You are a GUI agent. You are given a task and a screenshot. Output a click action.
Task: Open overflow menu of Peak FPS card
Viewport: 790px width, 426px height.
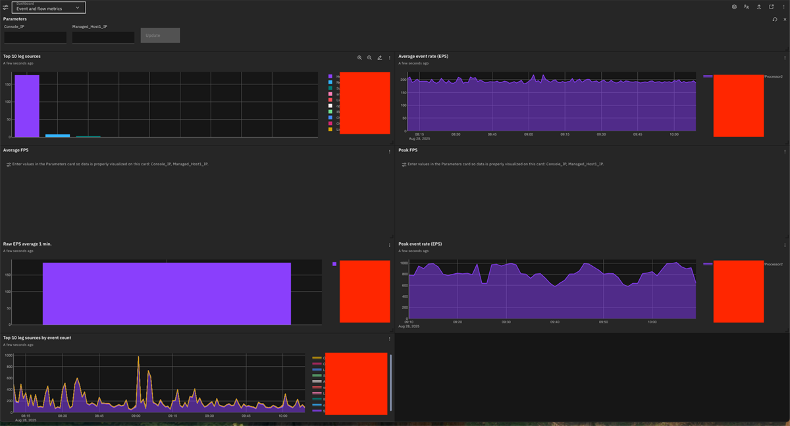785,151
